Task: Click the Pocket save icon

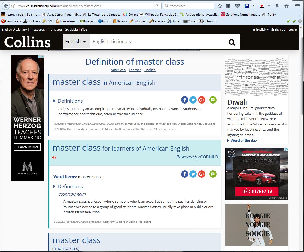Action: [237, 6]
